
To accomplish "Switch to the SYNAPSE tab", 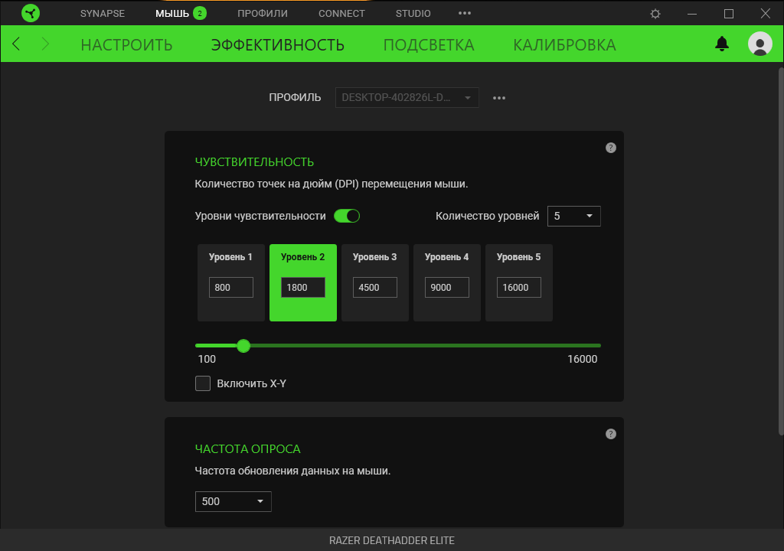I will tap(103, 14).
